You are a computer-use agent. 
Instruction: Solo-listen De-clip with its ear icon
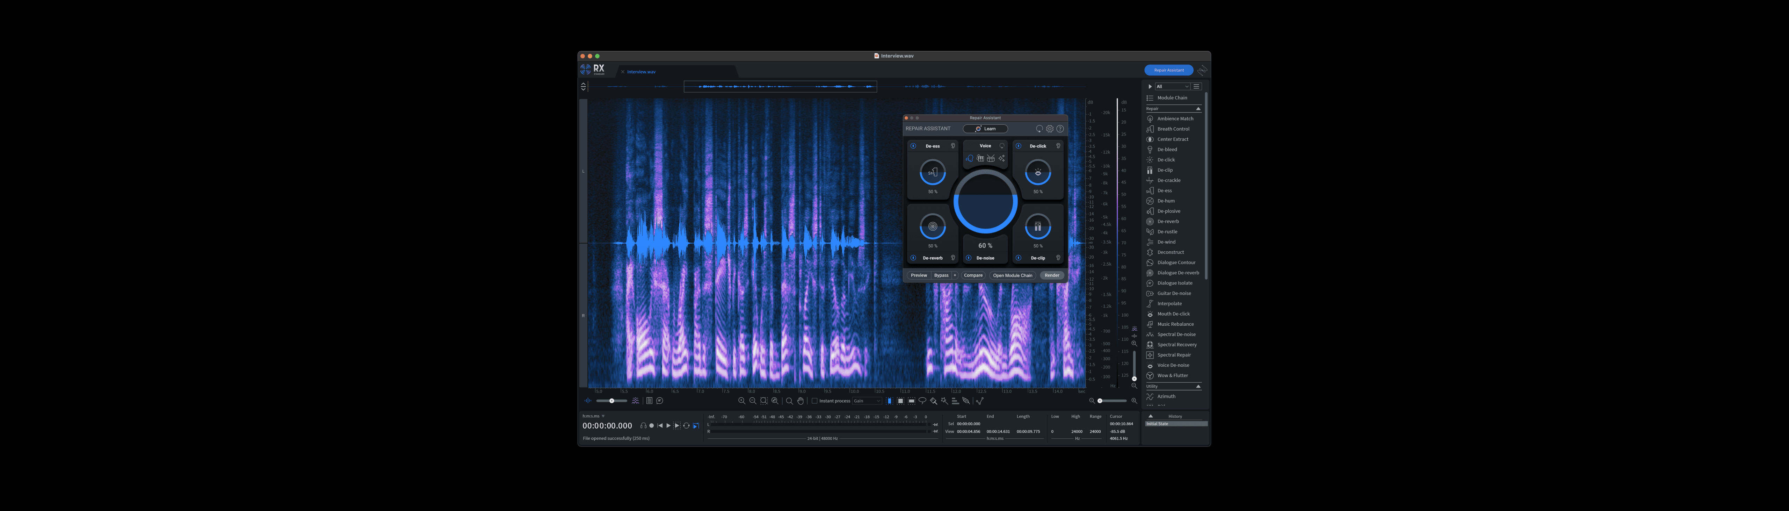[1058, 258]
